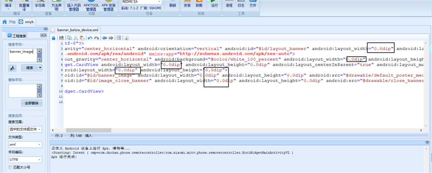Image resolution: width=432 pixels, height=173 pixels.
Task: Open the 方法声明 method declaration tool
Action: coord(57,5)
